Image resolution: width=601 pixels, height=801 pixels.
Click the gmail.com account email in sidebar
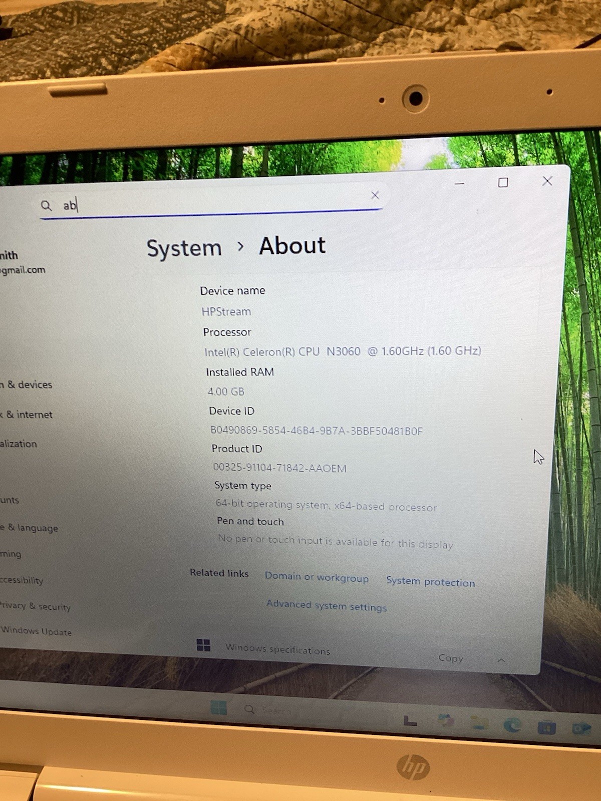point(23,270)
